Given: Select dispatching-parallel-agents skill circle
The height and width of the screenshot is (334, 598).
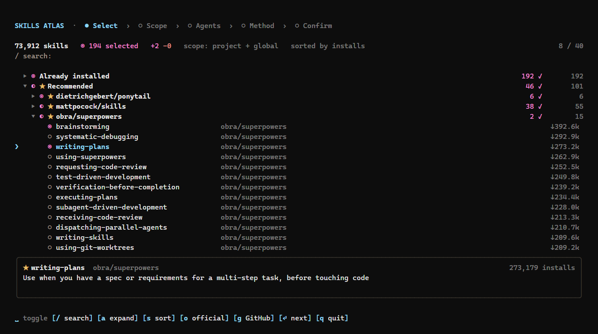Looking at the screenshot, I should coord(50,227).
